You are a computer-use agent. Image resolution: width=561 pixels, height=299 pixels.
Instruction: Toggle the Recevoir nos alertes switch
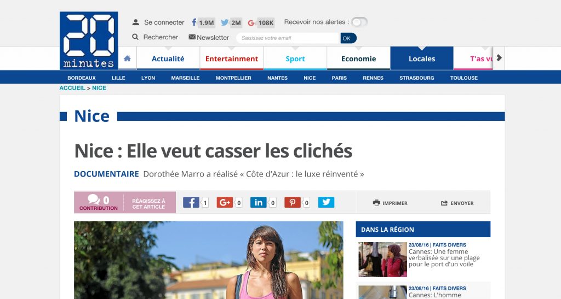point(359,22)
